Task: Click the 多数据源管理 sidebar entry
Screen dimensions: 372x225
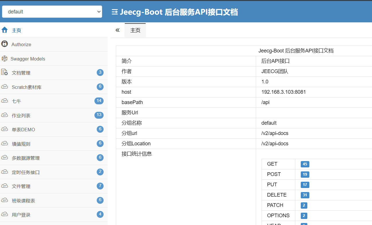Action: click(x=26, y=158)
